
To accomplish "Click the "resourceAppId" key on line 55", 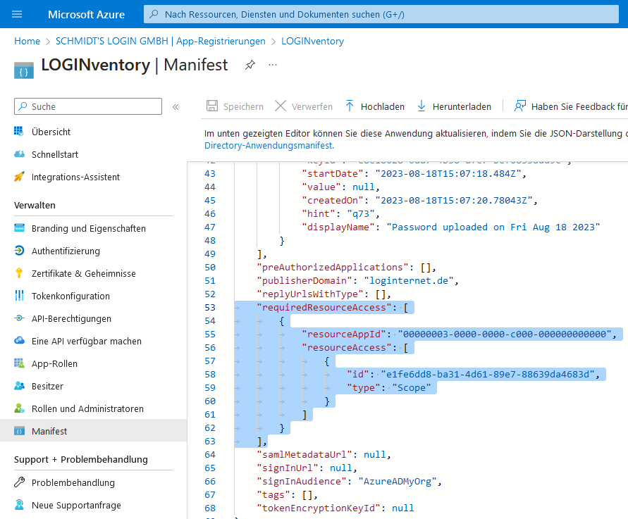I will point(344,334).
